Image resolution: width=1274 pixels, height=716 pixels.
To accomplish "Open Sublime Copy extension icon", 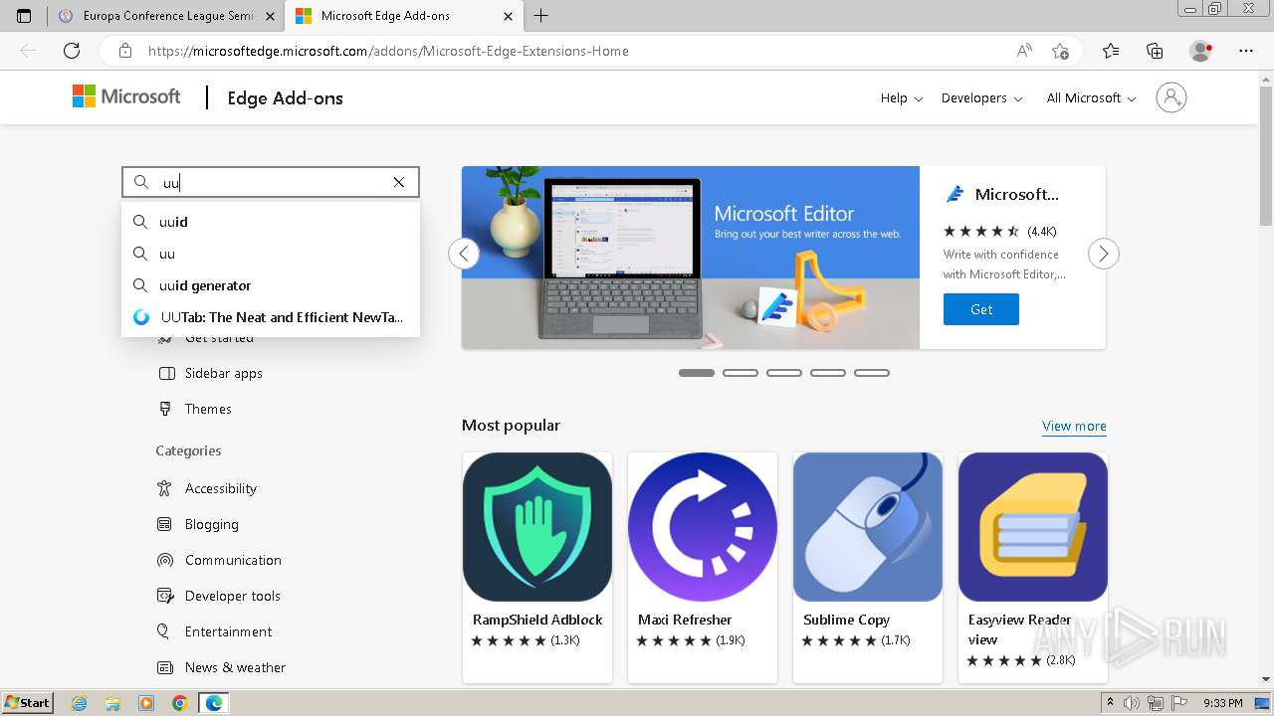I will coord(868,527).
